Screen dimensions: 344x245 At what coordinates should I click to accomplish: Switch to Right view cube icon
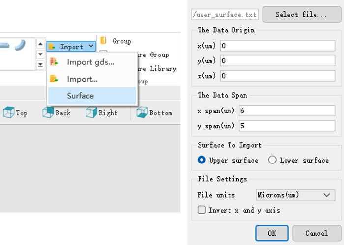click(x=91, y=112)
